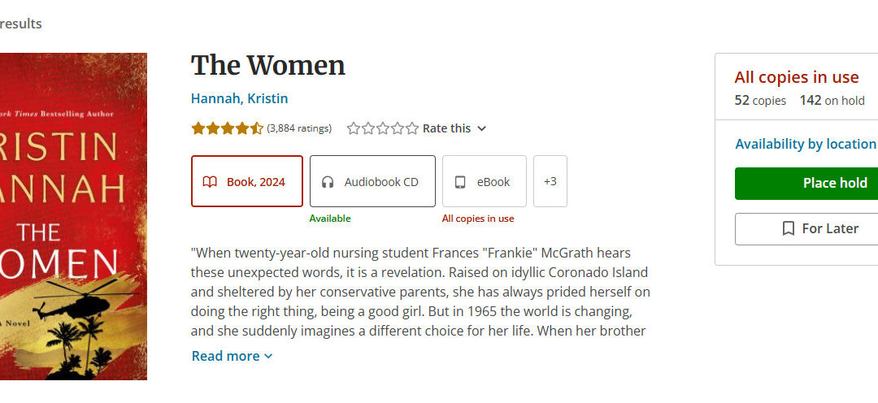Select the Book, 2024 format tab

247,181
